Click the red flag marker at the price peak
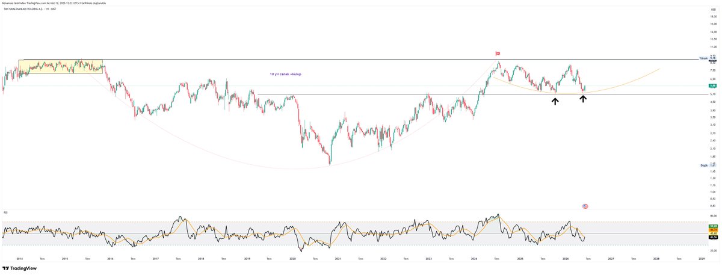Image resolution: width=722 pixels, height=275 pixels. point(498,54)
